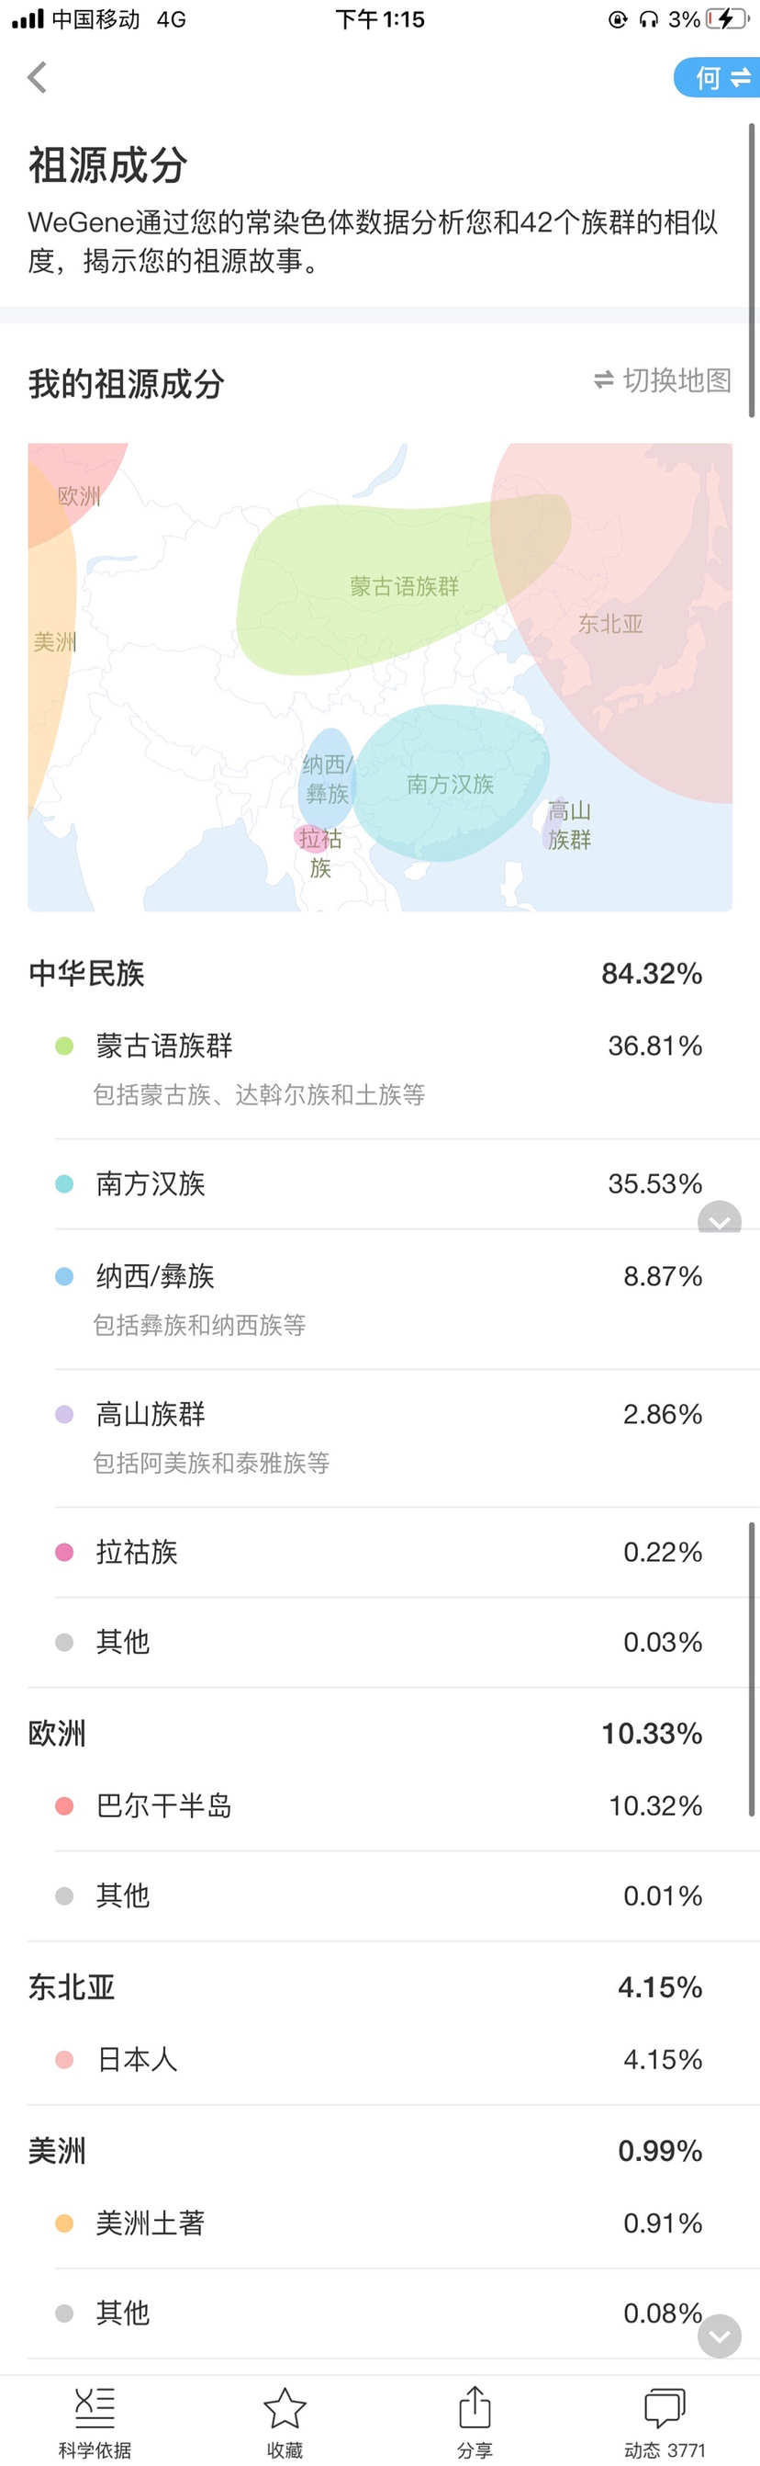The height and width of the screenshot is (2466, 760).
Task: Tap the 何 profile switch button
Action: 718,77
